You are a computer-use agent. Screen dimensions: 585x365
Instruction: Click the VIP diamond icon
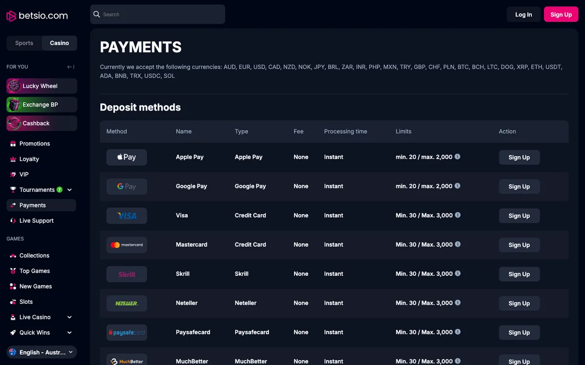13,174
